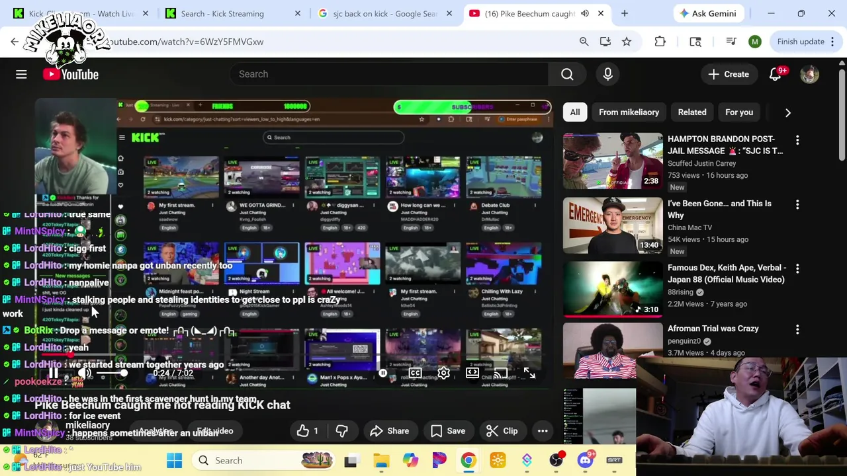Select Related chip

692,112
